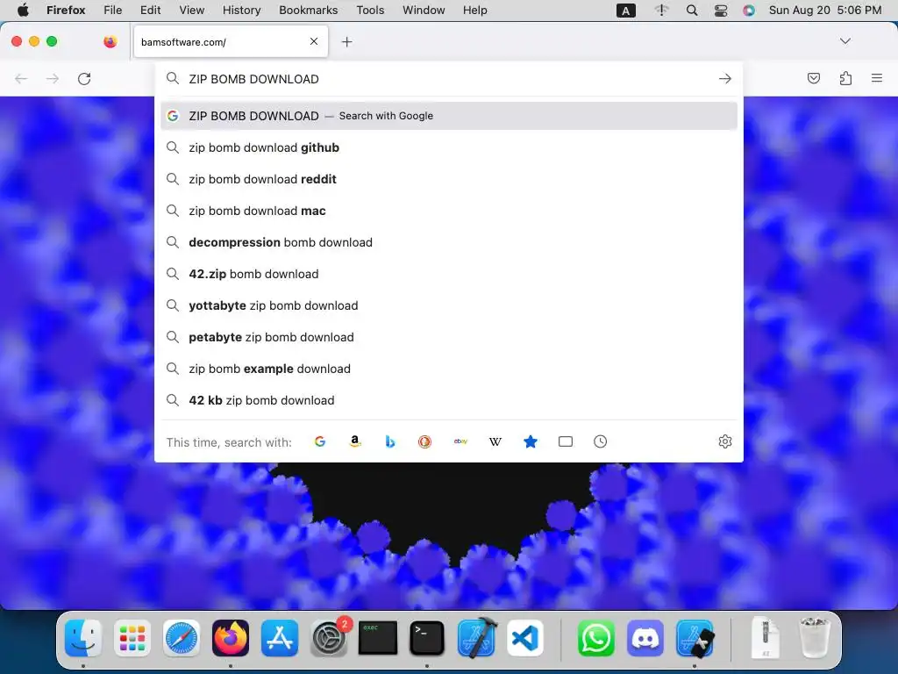Open a new tab with plus button
Image resolution: width=898 pixels, height=674 pixels.
point(346,41)
